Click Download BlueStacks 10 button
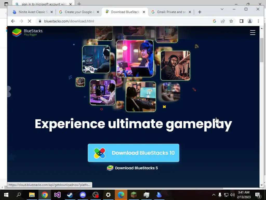 (x=133, y=153)
